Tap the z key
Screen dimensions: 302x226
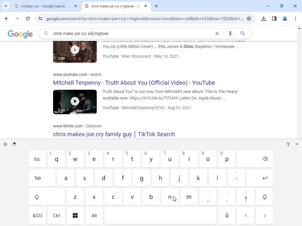75,197
